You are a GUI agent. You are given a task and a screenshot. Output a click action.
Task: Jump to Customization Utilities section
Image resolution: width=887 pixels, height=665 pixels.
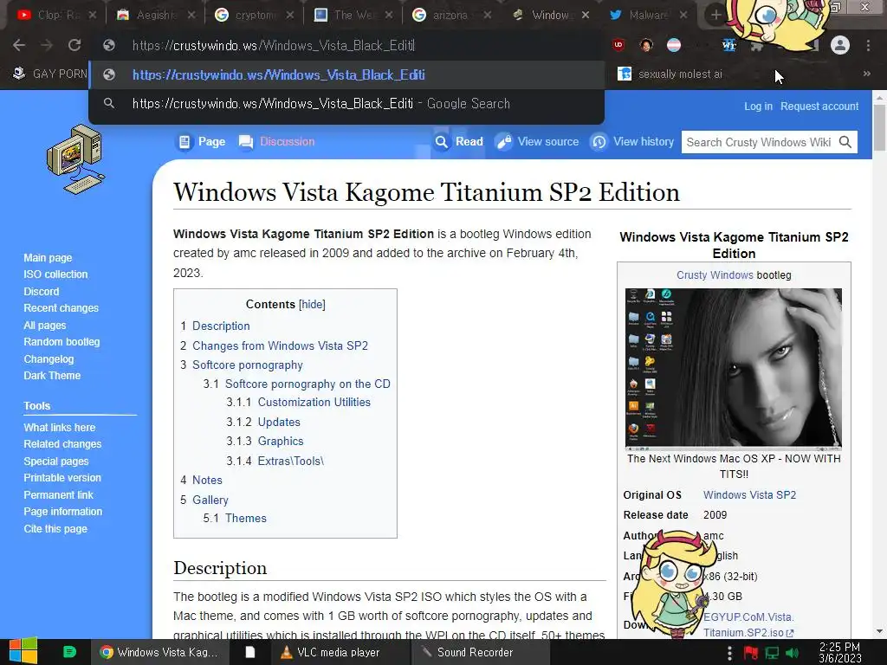314,402
